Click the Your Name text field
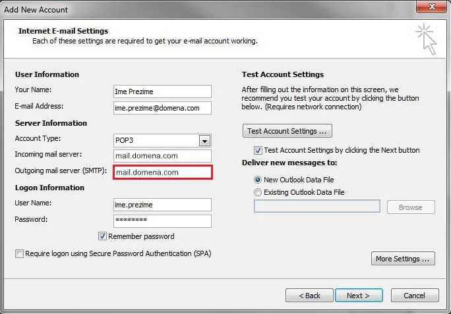This screenshot has width=451, height=314. click(x=162, y=92)
